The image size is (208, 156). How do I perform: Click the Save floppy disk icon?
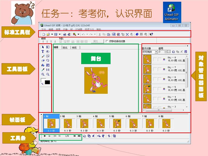coord(56,34)
